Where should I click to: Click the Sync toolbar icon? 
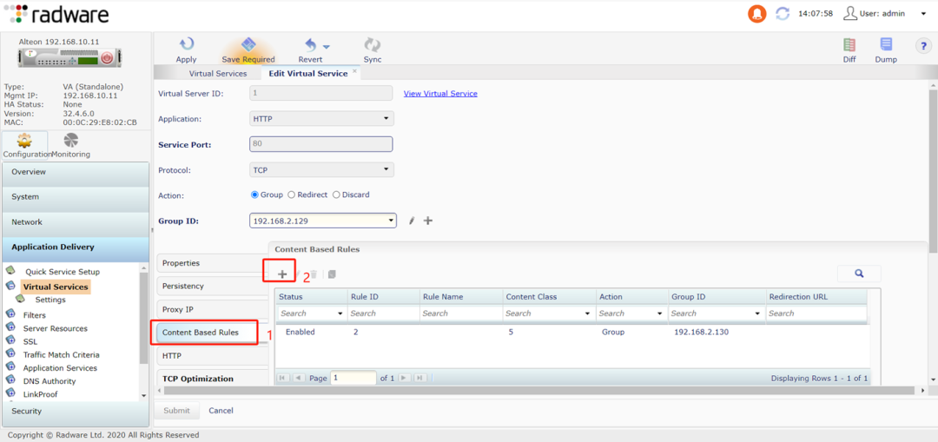pyautogui.click(x=373, y=45)
